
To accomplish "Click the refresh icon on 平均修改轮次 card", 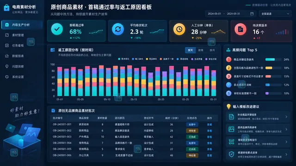I will pos(118,29).
